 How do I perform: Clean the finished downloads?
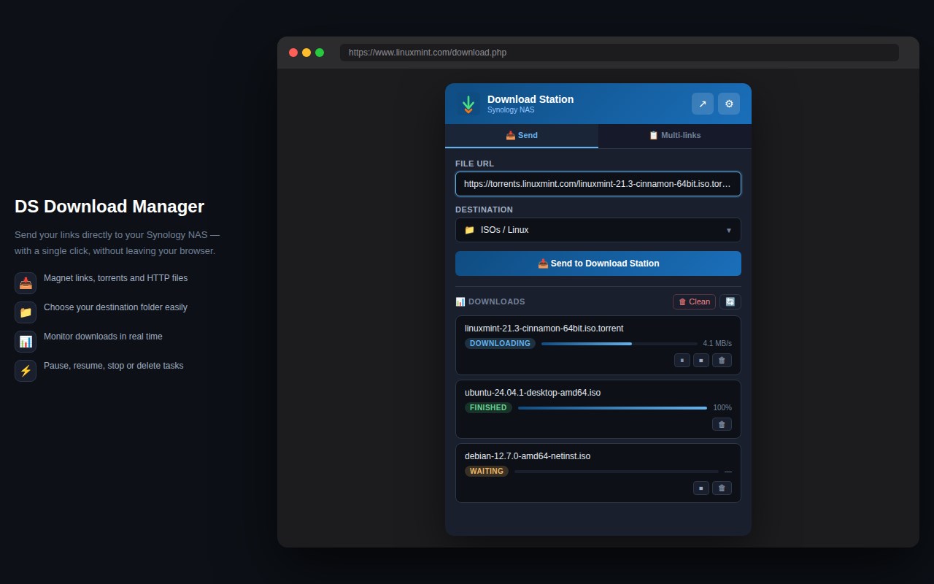pos(694,301)
